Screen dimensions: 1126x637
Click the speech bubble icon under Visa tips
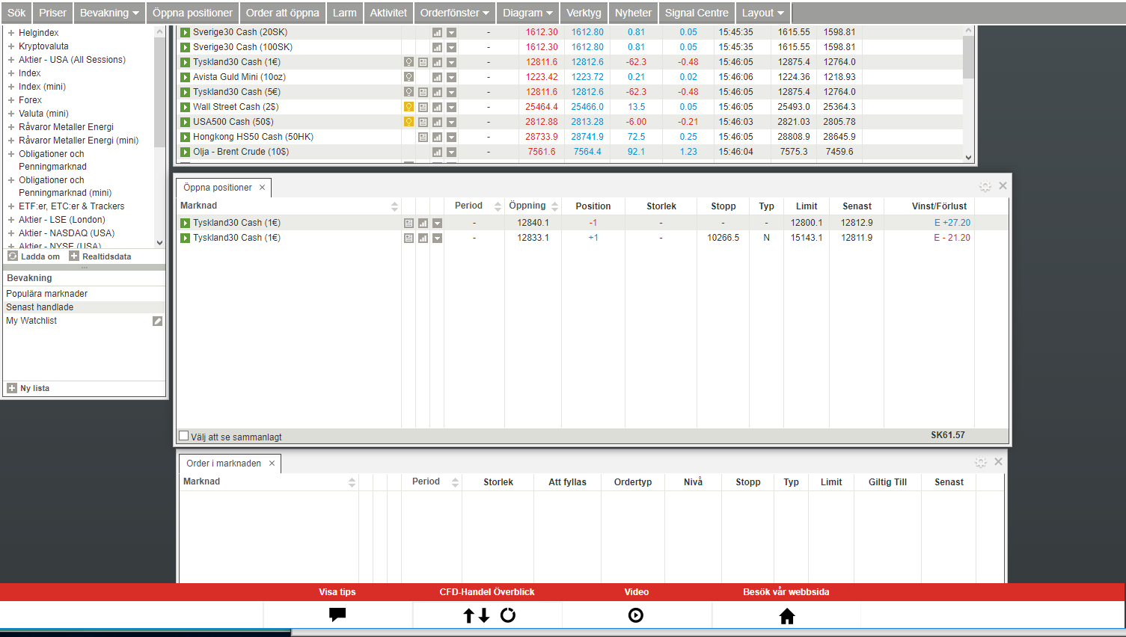pos(337,615)
